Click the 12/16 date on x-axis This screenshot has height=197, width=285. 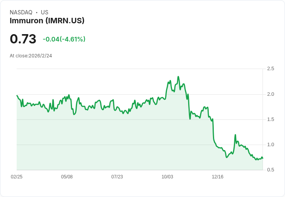click(x=218, y=177)
